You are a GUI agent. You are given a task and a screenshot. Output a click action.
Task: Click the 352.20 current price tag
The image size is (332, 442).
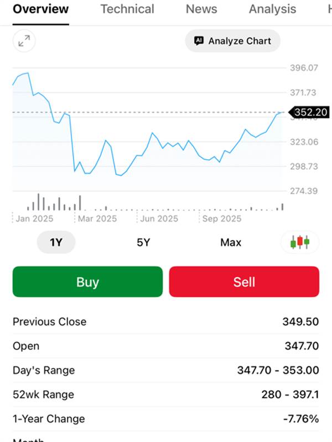point(310,113)
